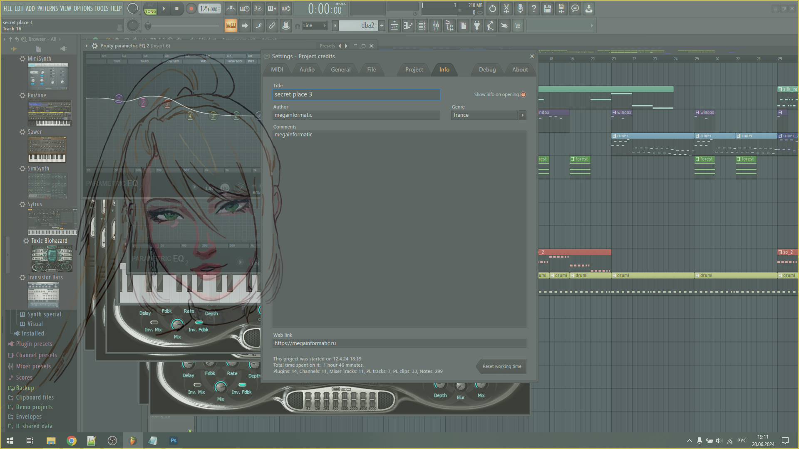
Task: Switch to the MIDI tab in Settings
Action: click(x=277, y=69)
